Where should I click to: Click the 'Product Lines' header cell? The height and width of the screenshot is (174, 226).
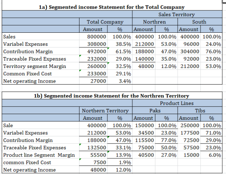177,103
